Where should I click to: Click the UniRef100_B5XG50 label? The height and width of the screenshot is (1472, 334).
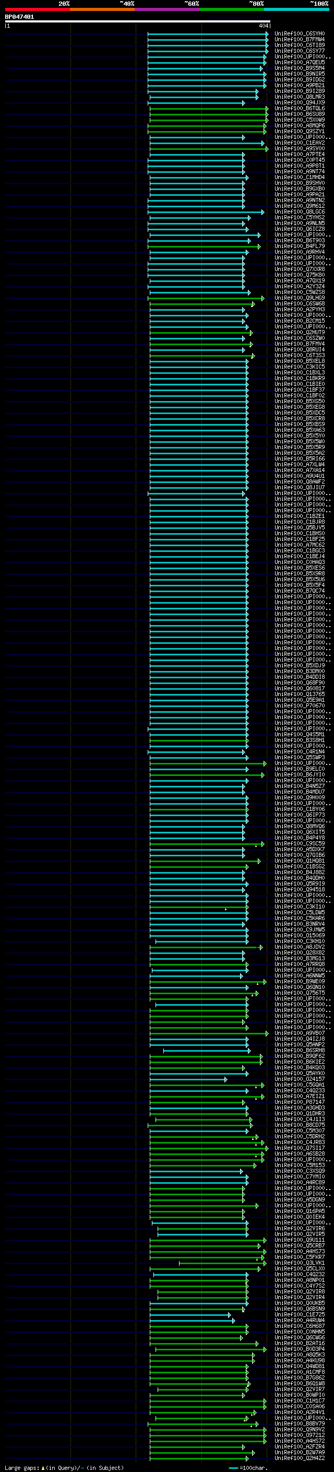(300, 401)
